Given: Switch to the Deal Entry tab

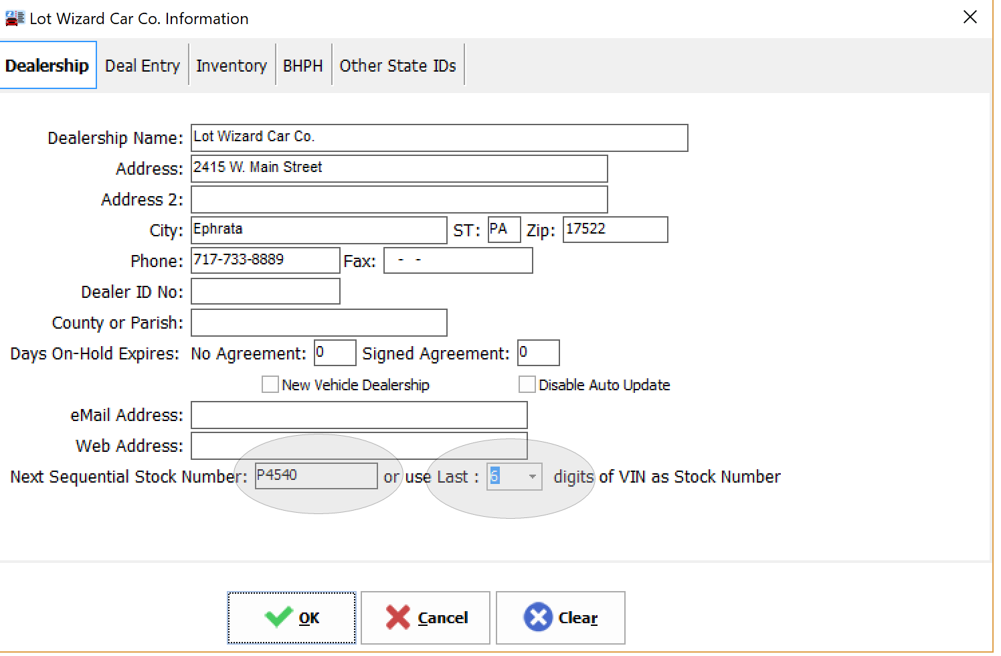Looking at the screenshot, I should [143, 64].
